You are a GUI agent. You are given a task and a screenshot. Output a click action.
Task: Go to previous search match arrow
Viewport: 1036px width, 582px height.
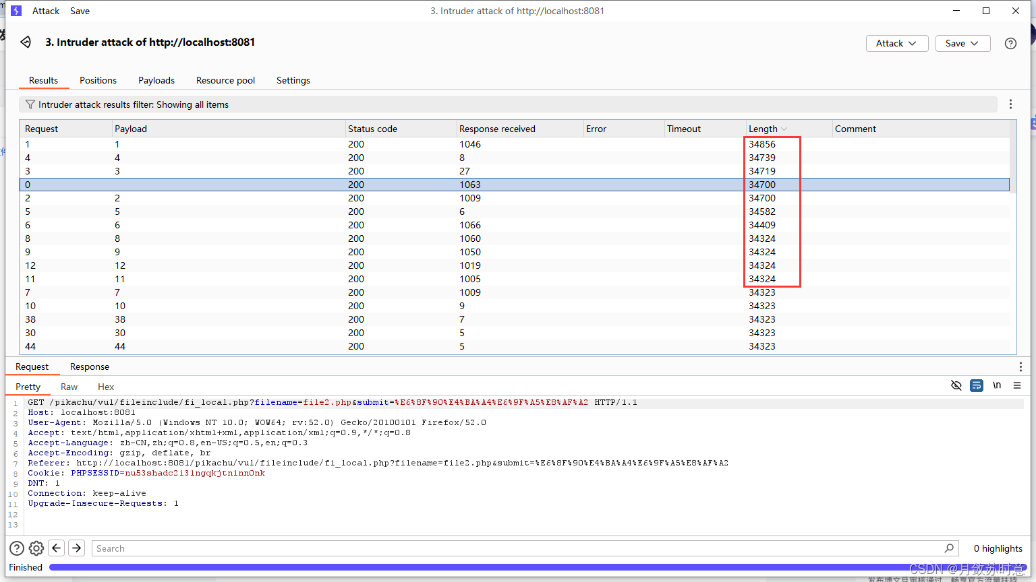[57, 548]
